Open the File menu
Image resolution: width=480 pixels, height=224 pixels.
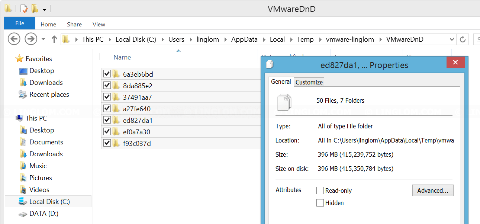[x=20, y=23]
